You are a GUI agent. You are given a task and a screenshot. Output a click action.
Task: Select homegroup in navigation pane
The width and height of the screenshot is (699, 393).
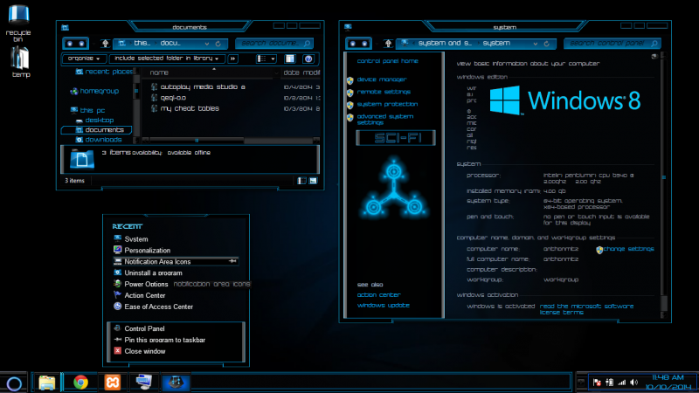tap(94, 91)
